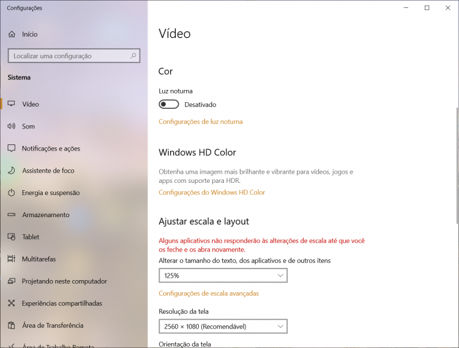Minimize the Configurações window

(406, 8)
